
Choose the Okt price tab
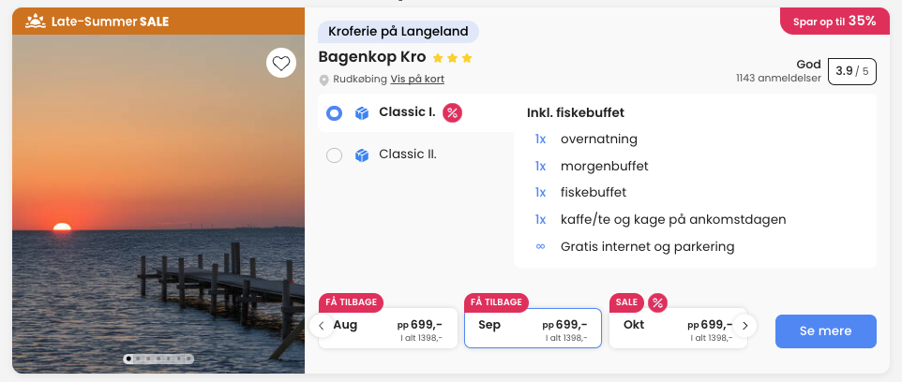click(678, 328)
